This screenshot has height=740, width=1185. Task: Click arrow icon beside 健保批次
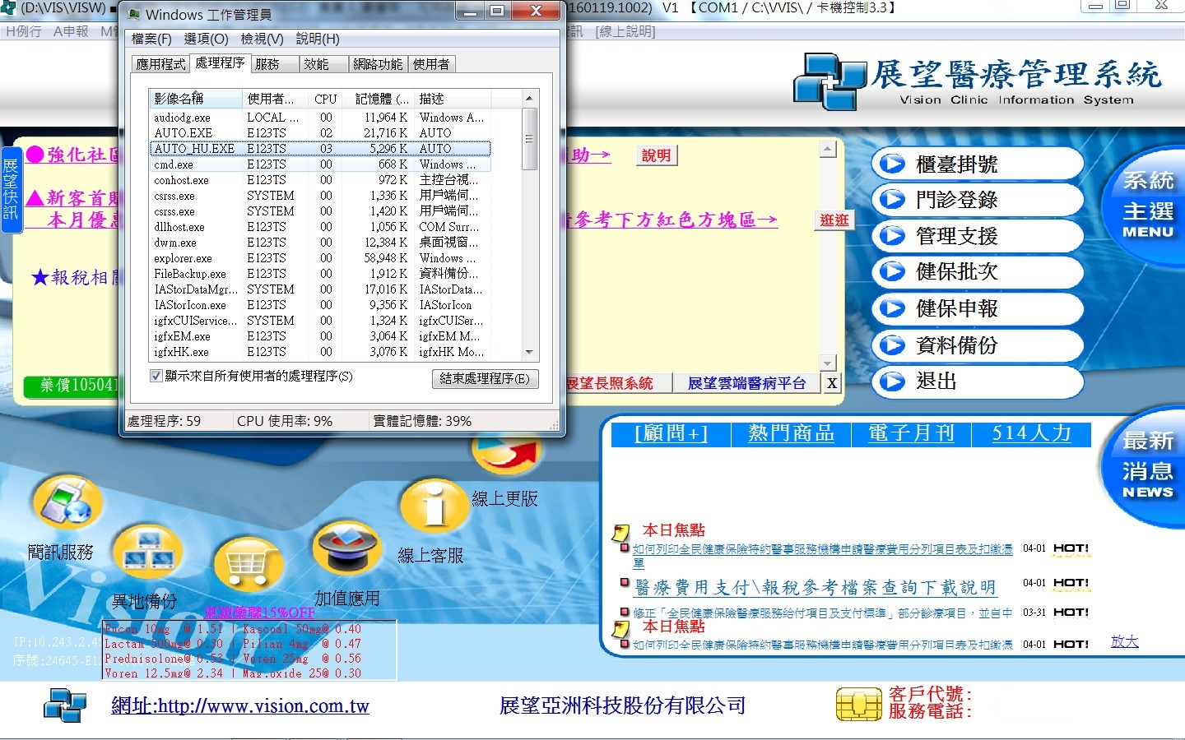[892, 271]
